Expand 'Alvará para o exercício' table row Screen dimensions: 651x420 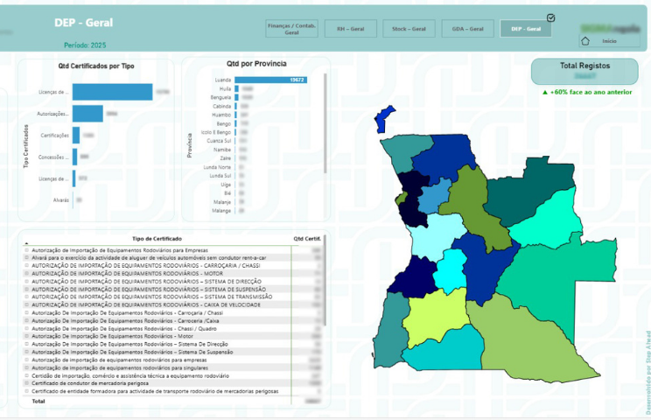click(26, 258)
